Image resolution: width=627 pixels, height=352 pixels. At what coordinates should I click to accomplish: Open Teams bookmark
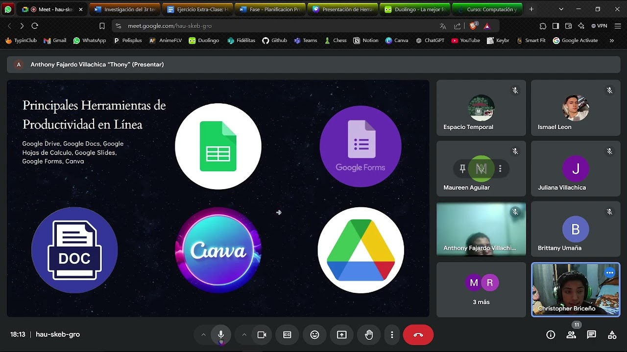point(305,41)
